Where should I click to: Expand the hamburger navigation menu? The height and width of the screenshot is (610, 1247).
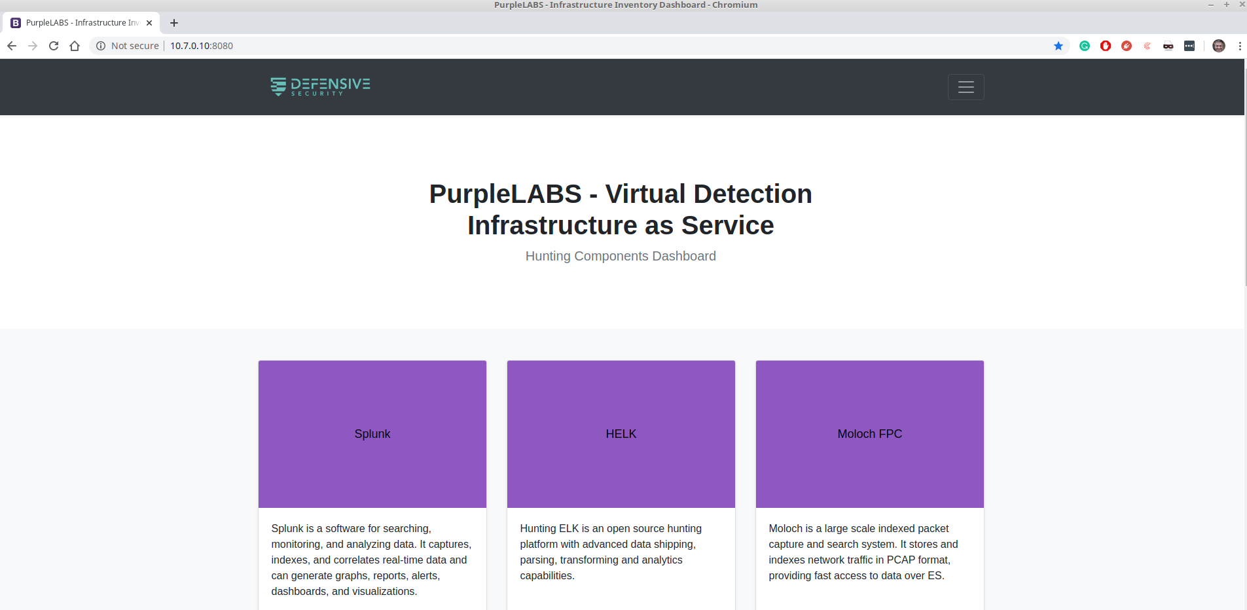point(966,87)
